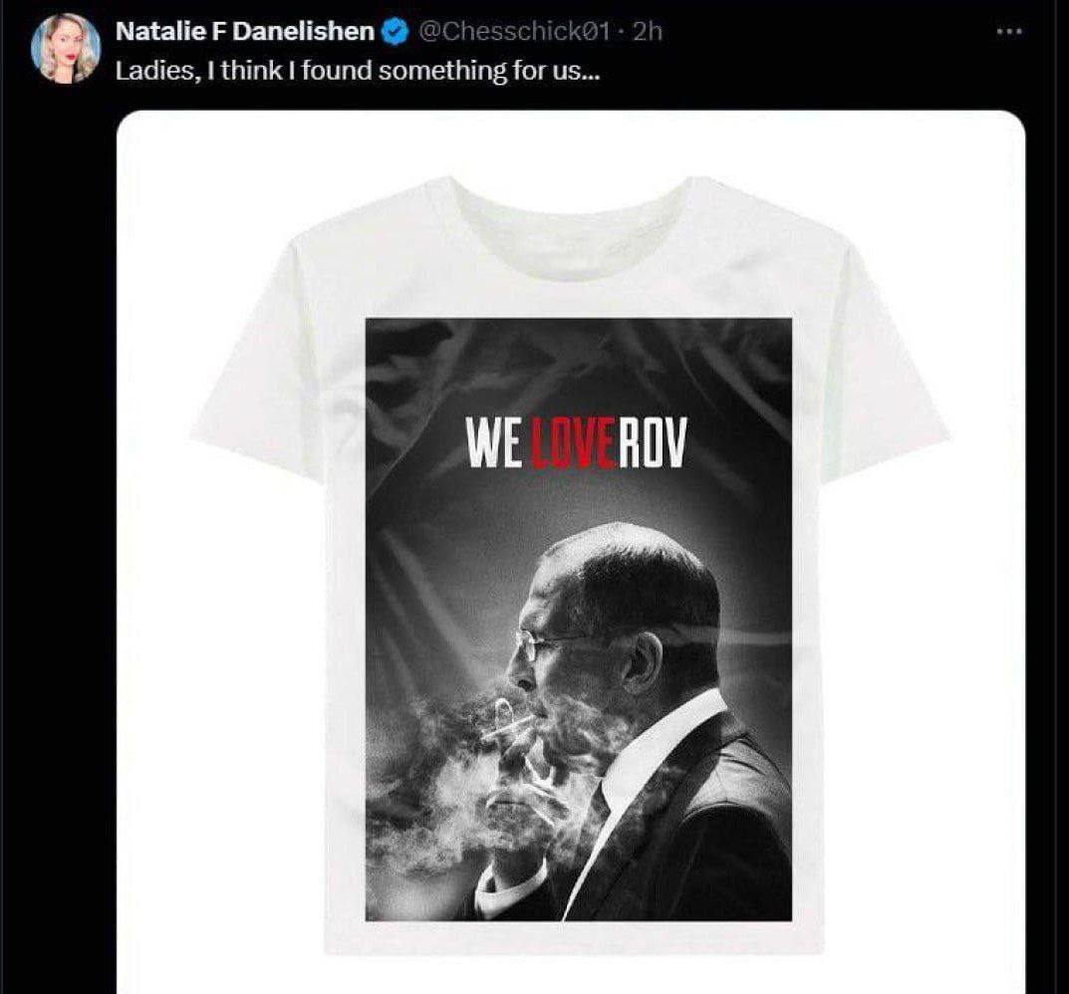Image resolution: width=1069 pixels, height=994 pixels.
Task: Click the display name Natalie F Danelishen
Action: [x=245, y=31]
